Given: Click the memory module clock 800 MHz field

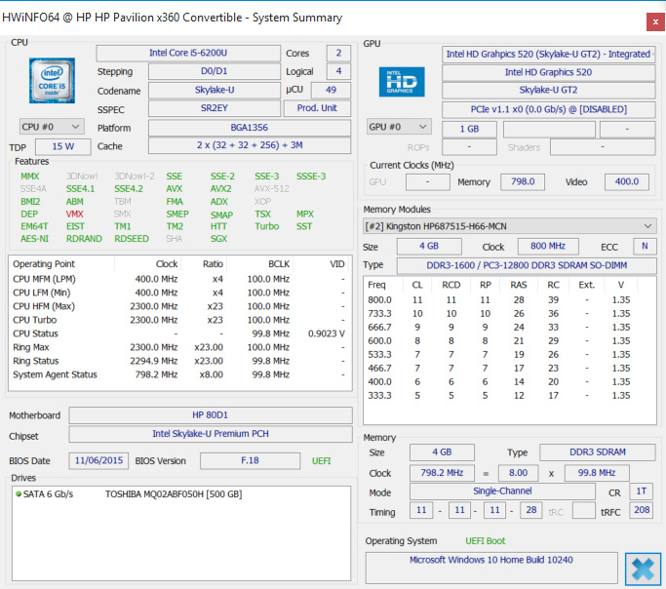Looking at the screenshot, I should tap(548, 247).
